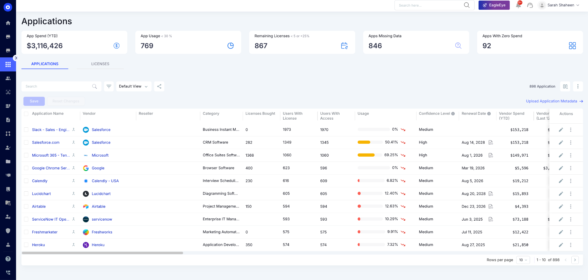Image resolution: width=588 pixels, height=280 pixels.
Task: Sort by Application Name column header
Action: (x=48, y=114)
